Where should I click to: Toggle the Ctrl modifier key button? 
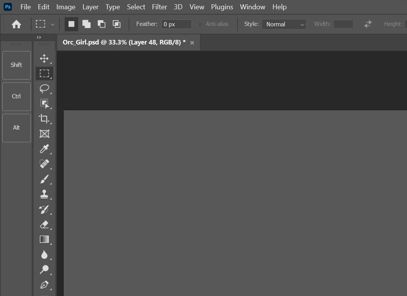pos(17,97)
